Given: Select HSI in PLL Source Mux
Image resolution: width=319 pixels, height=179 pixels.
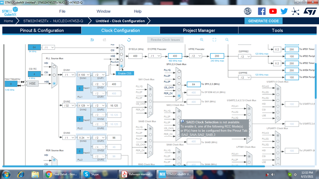Looking at the screenshot, I should (54, 67).
